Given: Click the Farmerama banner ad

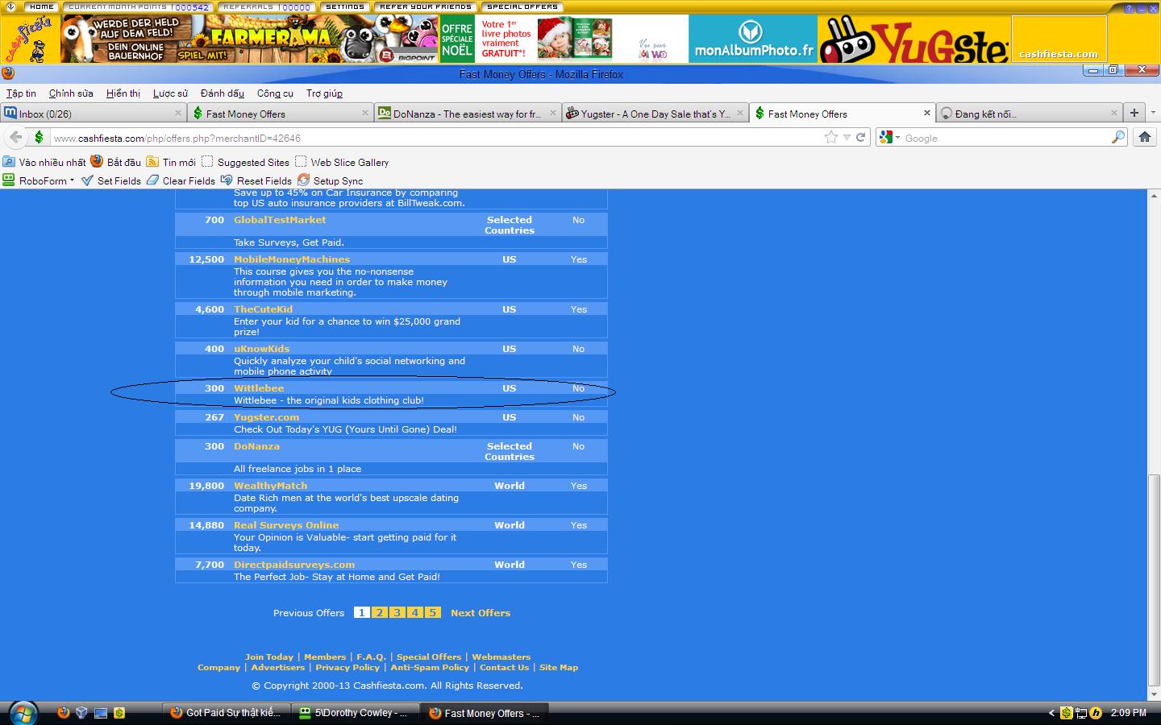Looking at the screenshot, I should (x=250, y=39).
